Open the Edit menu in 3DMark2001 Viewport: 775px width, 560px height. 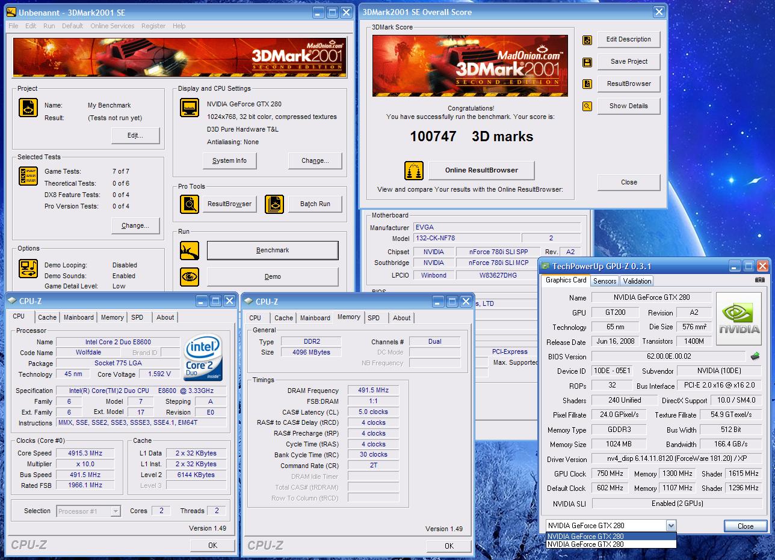coord(31,26)
